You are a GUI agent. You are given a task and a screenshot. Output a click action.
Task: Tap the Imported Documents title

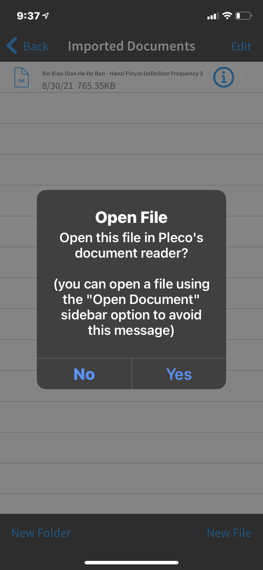pyautogui.click(x=131, y=46)
